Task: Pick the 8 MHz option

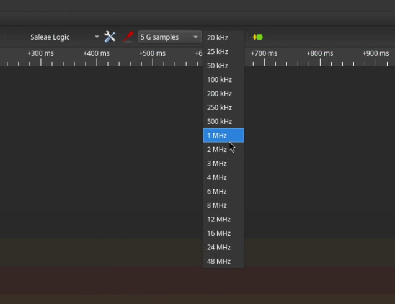Action: (x=217, y=205)
